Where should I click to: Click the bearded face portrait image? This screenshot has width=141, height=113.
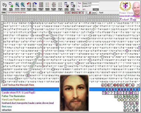point(74,93)
